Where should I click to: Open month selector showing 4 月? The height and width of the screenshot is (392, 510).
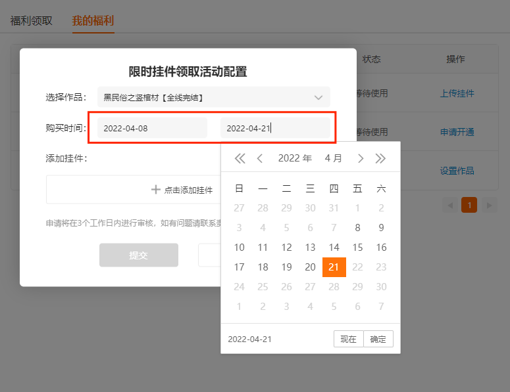click(334, 158)
